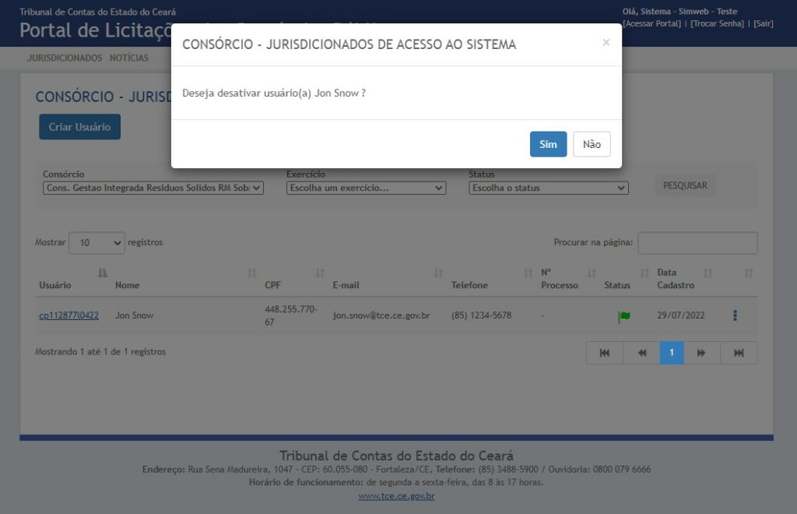Screen dimensions: 797x514
Task: Select page 1 in pagination
Action: [671, 353]
